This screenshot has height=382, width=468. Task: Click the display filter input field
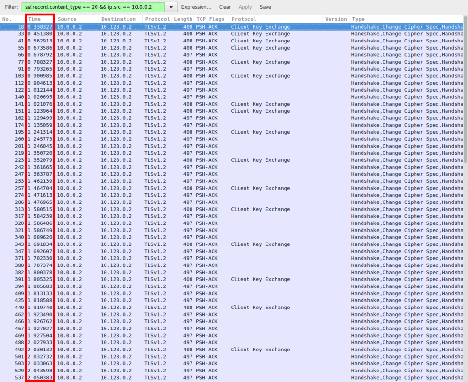coord(93,7)
